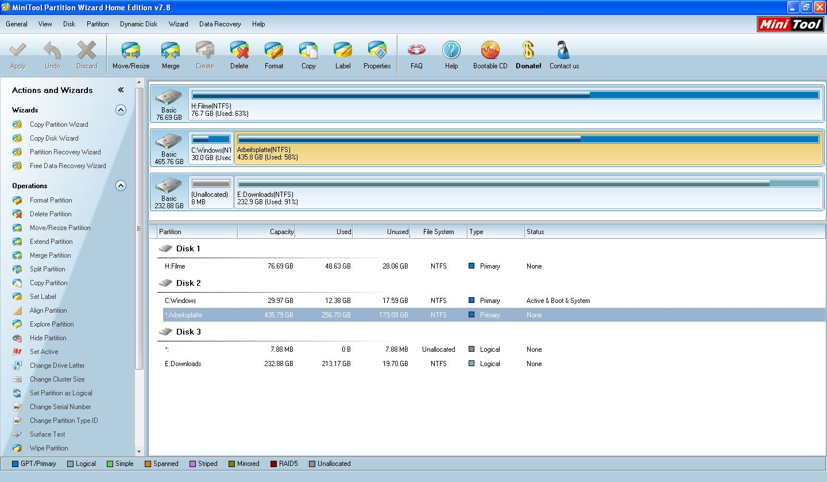Select Set Partition as Logical
The image size is (827, 482).
coord(61,393)
